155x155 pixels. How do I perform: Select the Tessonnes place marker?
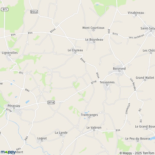click(107, 85)
